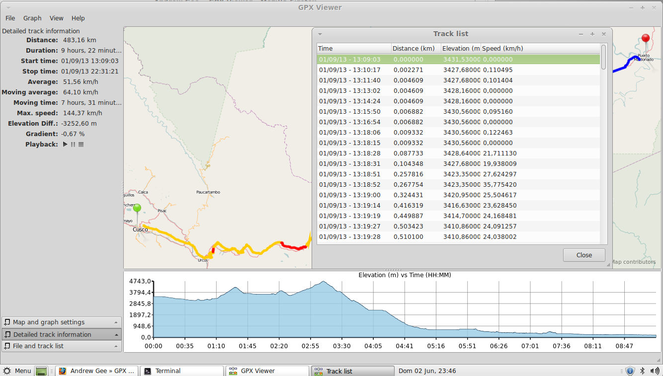The image size is (663, 376).
Task: Open the View menu
Action: [56, 18]
